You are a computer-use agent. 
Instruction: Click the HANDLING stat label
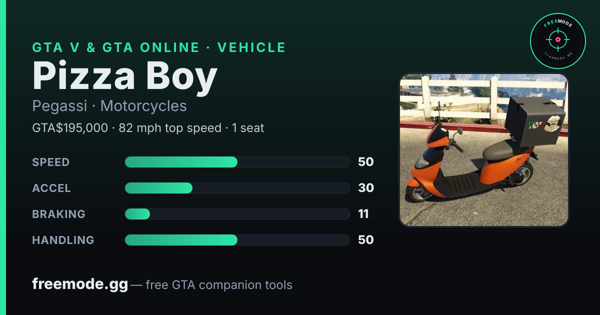coord(63,240)
